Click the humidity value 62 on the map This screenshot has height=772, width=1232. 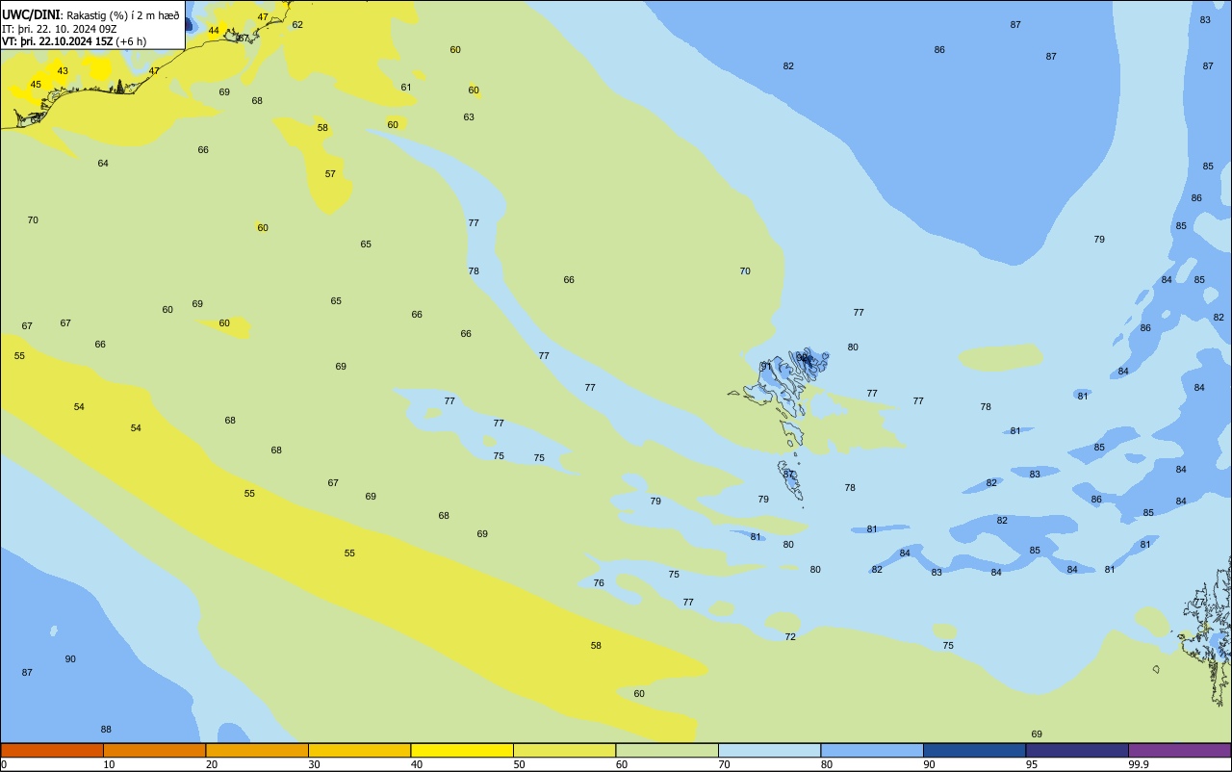297,25
